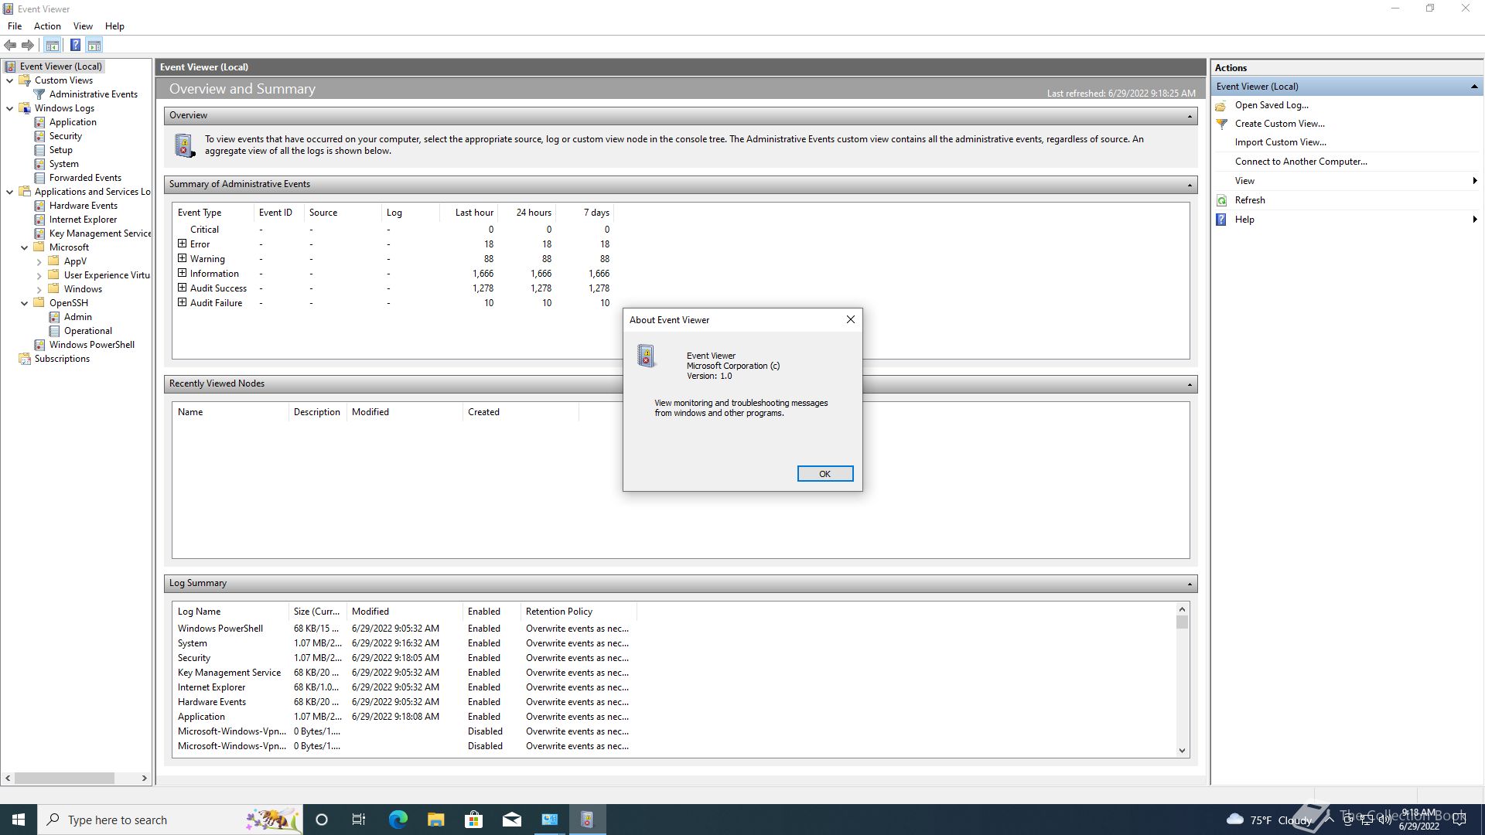
Task: Open the View menu in menu bar
Action: (x=83, y=26)
